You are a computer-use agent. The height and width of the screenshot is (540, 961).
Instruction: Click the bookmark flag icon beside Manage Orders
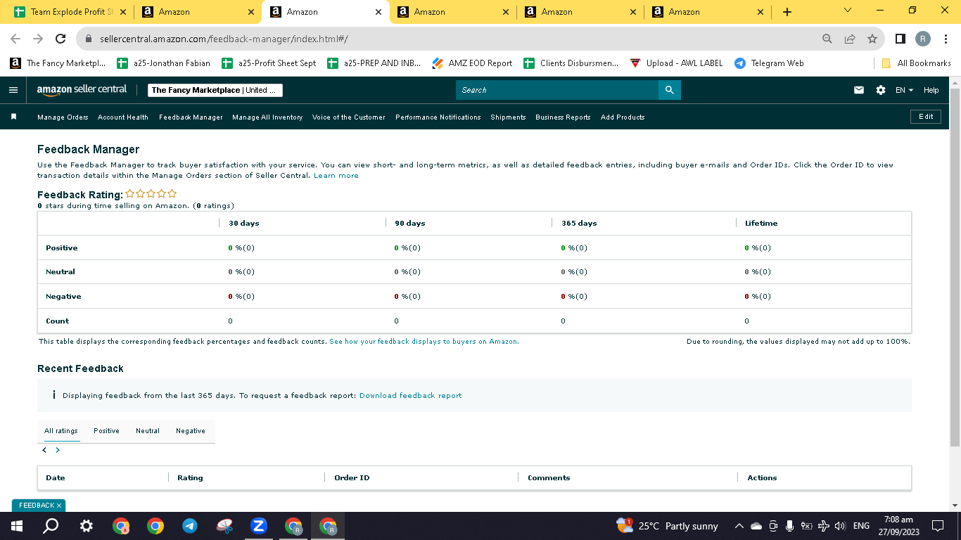[13, 117]
